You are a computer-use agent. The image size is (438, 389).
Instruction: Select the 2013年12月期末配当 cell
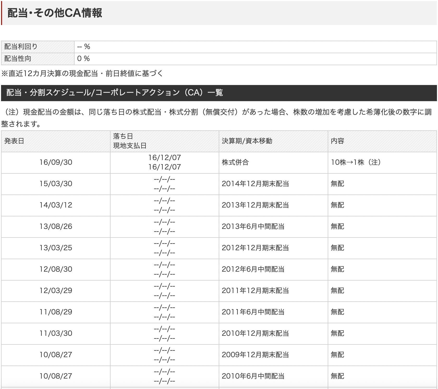click(x=273, y=205)
